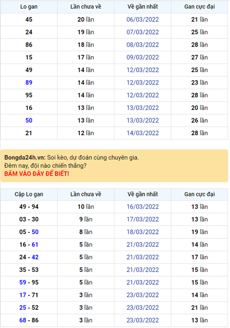Image resolution: width=230 pixels, height=328 pixels.
Task: Click date 08/03/2022 for number 86
Action: pyautogui.click(x=142, y=45)
